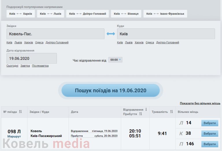Select popular route Київ — Львів

click(x=51, y=14)
